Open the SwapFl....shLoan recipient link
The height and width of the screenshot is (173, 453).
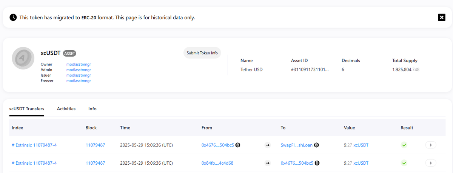[297, 145]
